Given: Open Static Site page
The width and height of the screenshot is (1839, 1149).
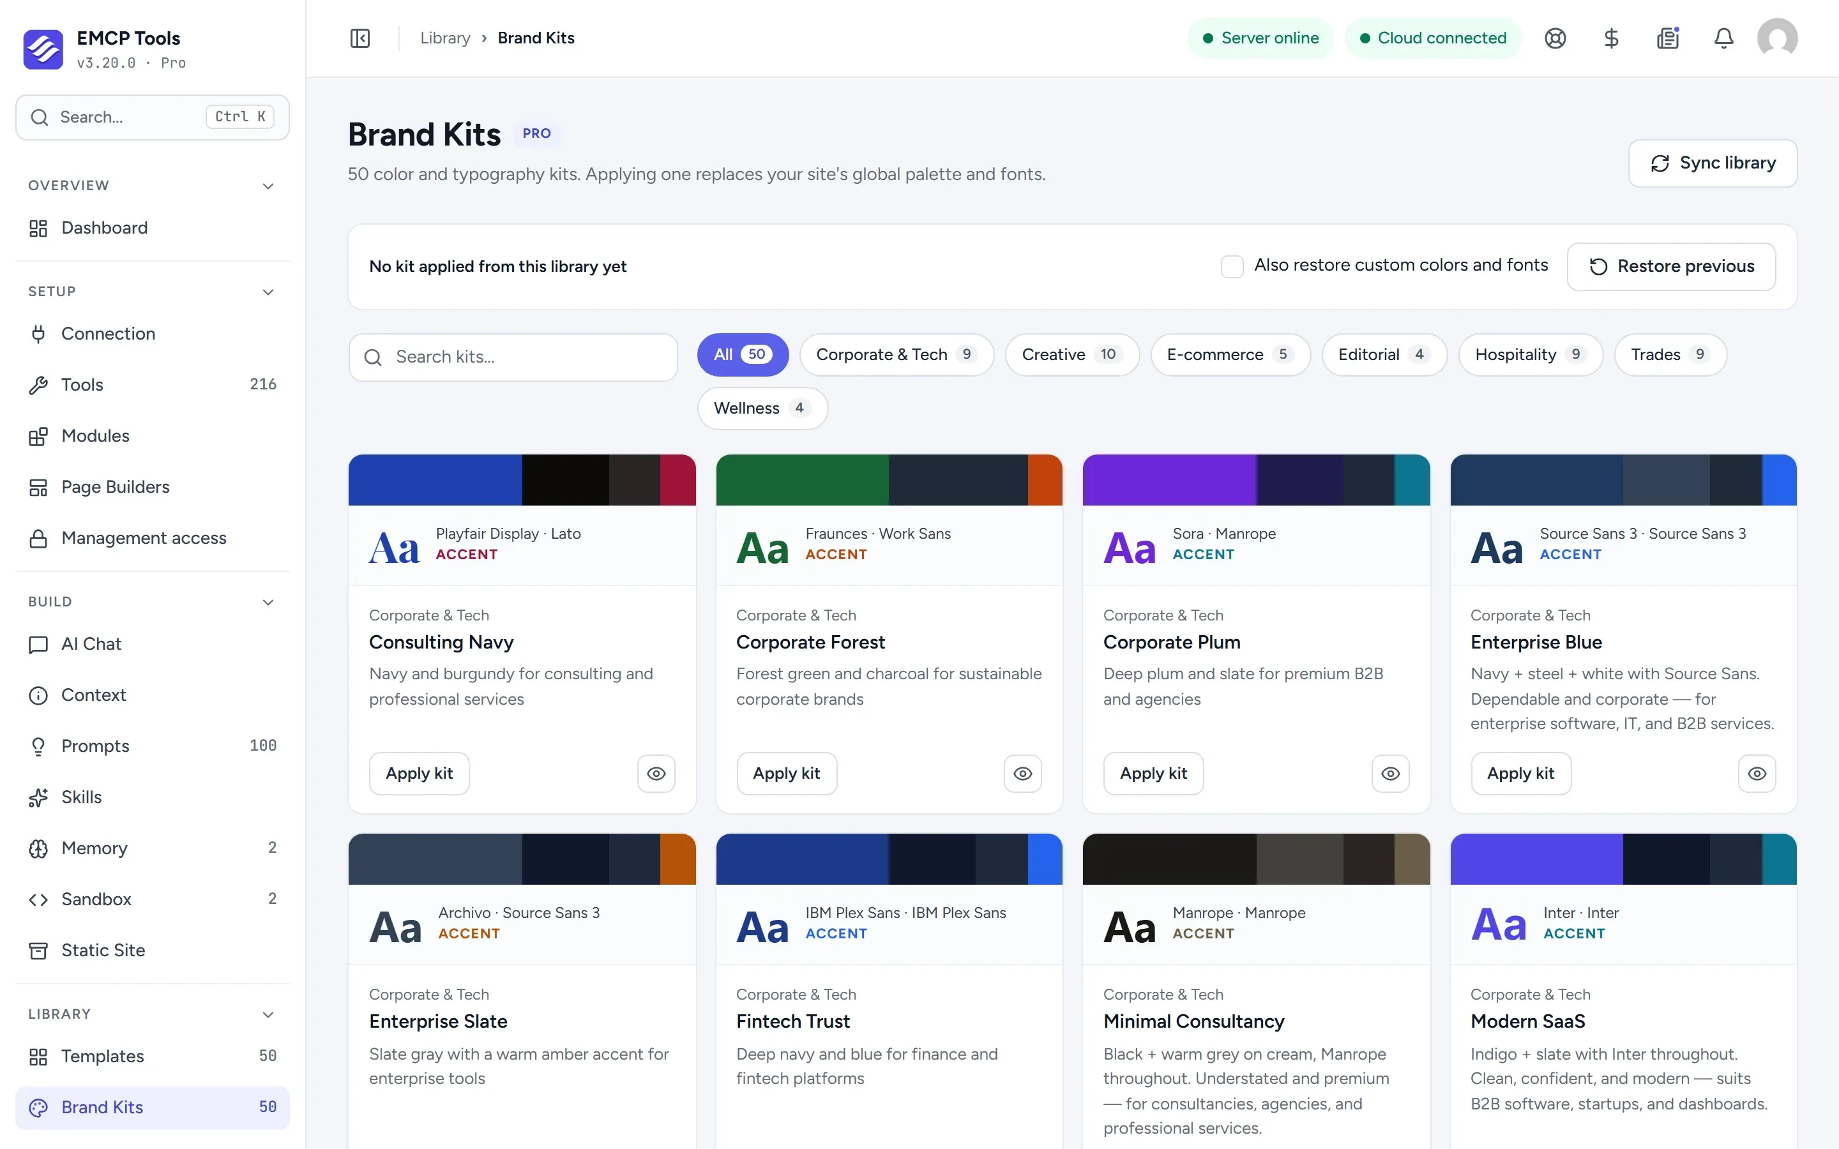Looking at the screenshot, I should 152,950.
